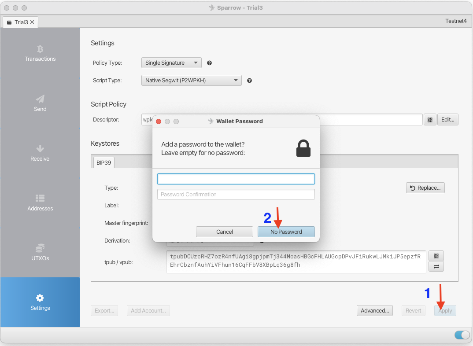The width and height of the screenshot is (473, 346).
Task: Select the BIP39 keystore tab
Action: click(x=103, y=162)
